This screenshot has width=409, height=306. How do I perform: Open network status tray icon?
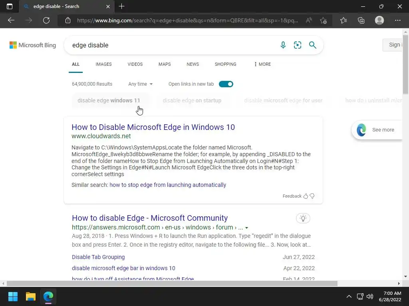[360, 296]
